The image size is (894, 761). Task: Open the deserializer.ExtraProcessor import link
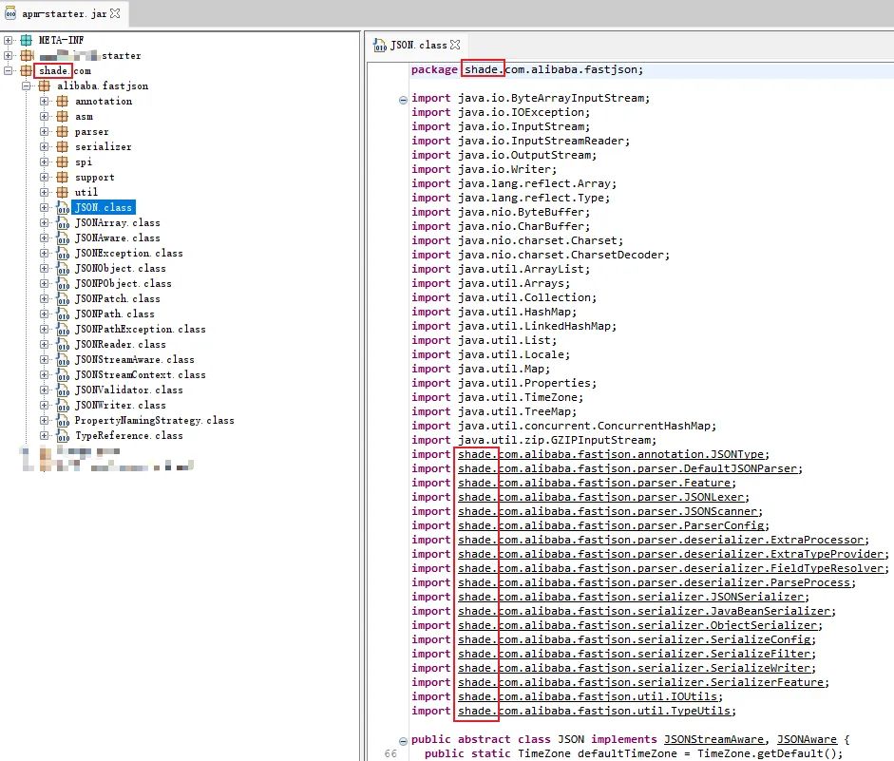click(661, 540)
